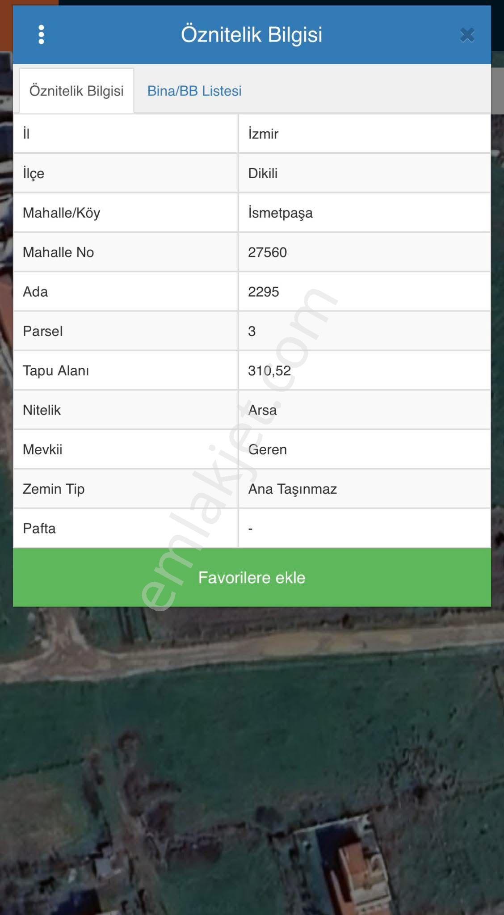Click the İlçe row label
This screenshot has width=504, height=915.
pos(34,173)
